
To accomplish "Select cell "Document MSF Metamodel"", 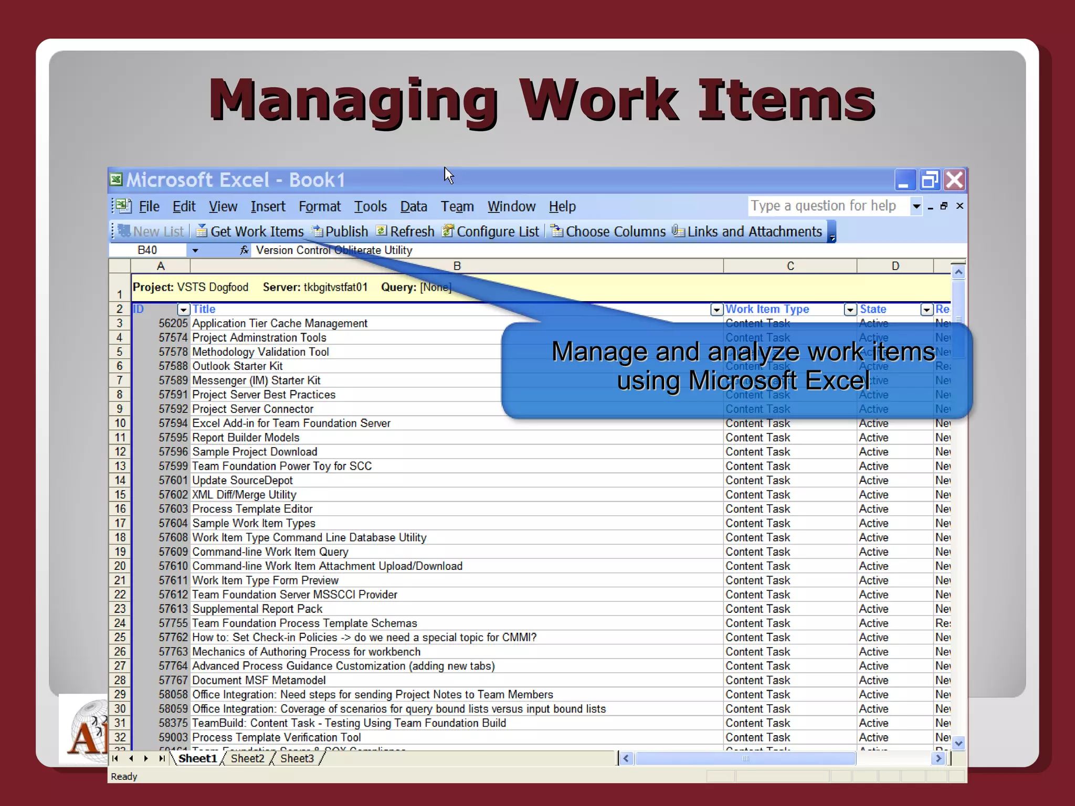I will 457,680.
